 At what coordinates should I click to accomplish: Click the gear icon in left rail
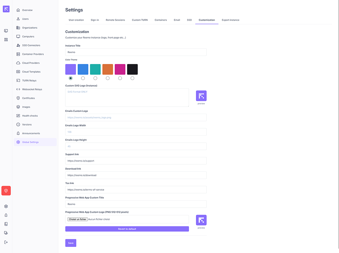pos(6,206)
